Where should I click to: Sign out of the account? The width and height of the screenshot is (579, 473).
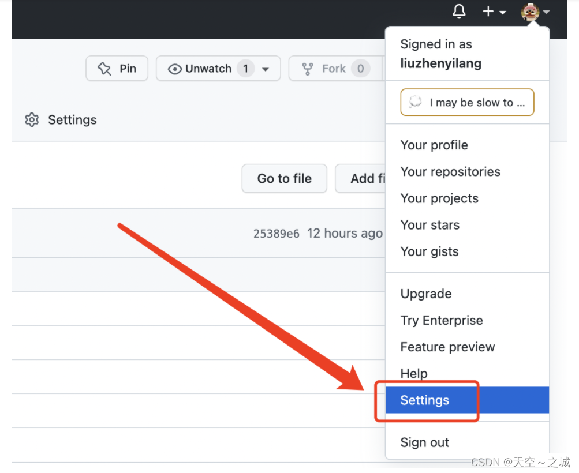pos(467,442)
